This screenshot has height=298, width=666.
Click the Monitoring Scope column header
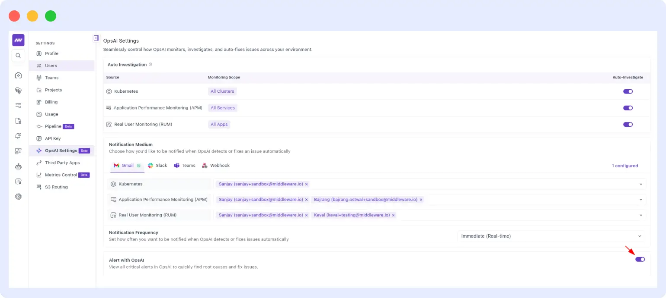(x=224, y=77)
